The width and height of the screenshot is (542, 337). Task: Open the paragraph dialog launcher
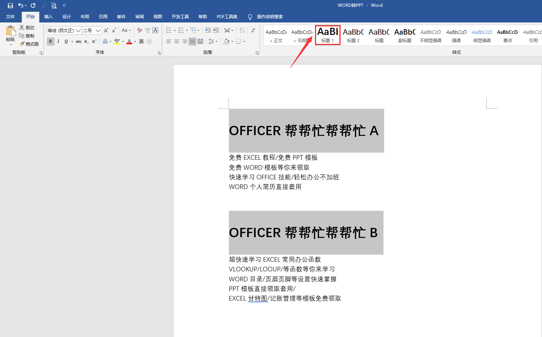257,53
